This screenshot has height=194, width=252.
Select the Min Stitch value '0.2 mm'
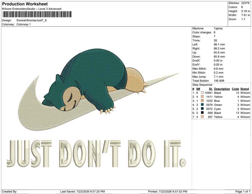pyautogui.click(x=219, y=73)
